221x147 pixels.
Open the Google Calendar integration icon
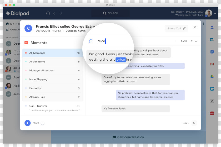[212, 52]
